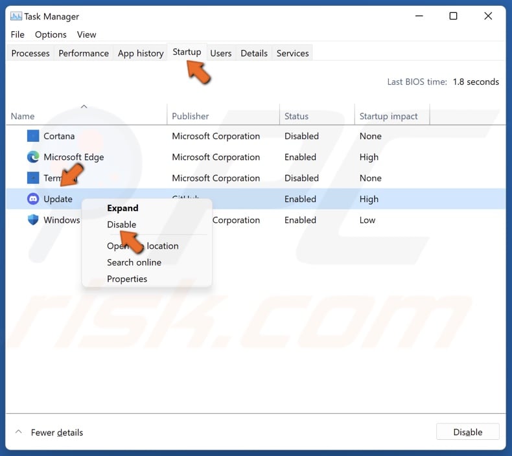Click Update's High startup impact cell
The width and height of the screenshot is (512, 456).
click(x=369, y=199)
